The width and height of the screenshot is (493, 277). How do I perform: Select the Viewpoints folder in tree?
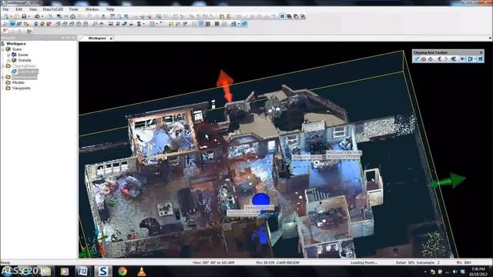click(21, 88)
